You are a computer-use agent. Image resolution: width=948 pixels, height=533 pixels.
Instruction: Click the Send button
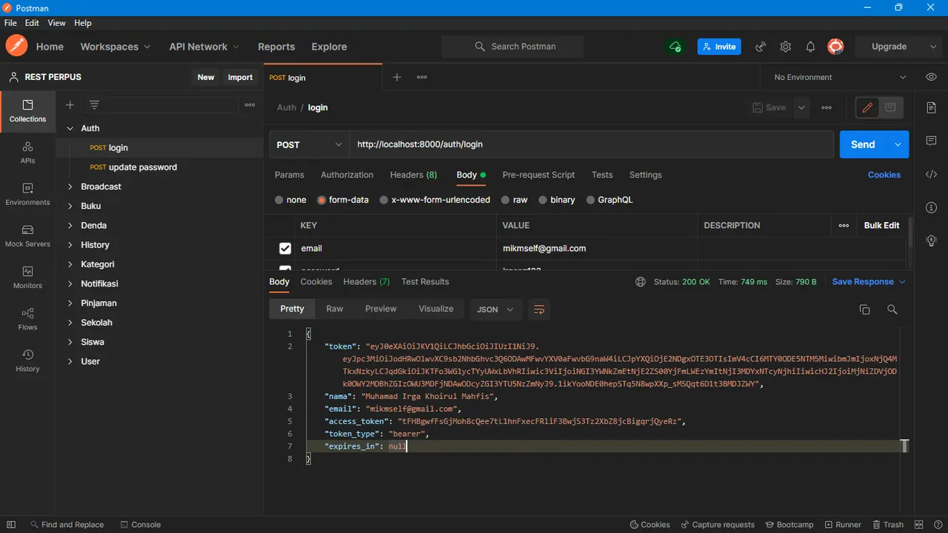pyautogui.click(x=864, y=145)
